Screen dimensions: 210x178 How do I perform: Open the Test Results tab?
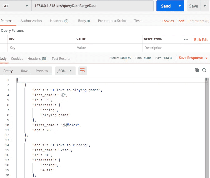(x=61, y=59)
